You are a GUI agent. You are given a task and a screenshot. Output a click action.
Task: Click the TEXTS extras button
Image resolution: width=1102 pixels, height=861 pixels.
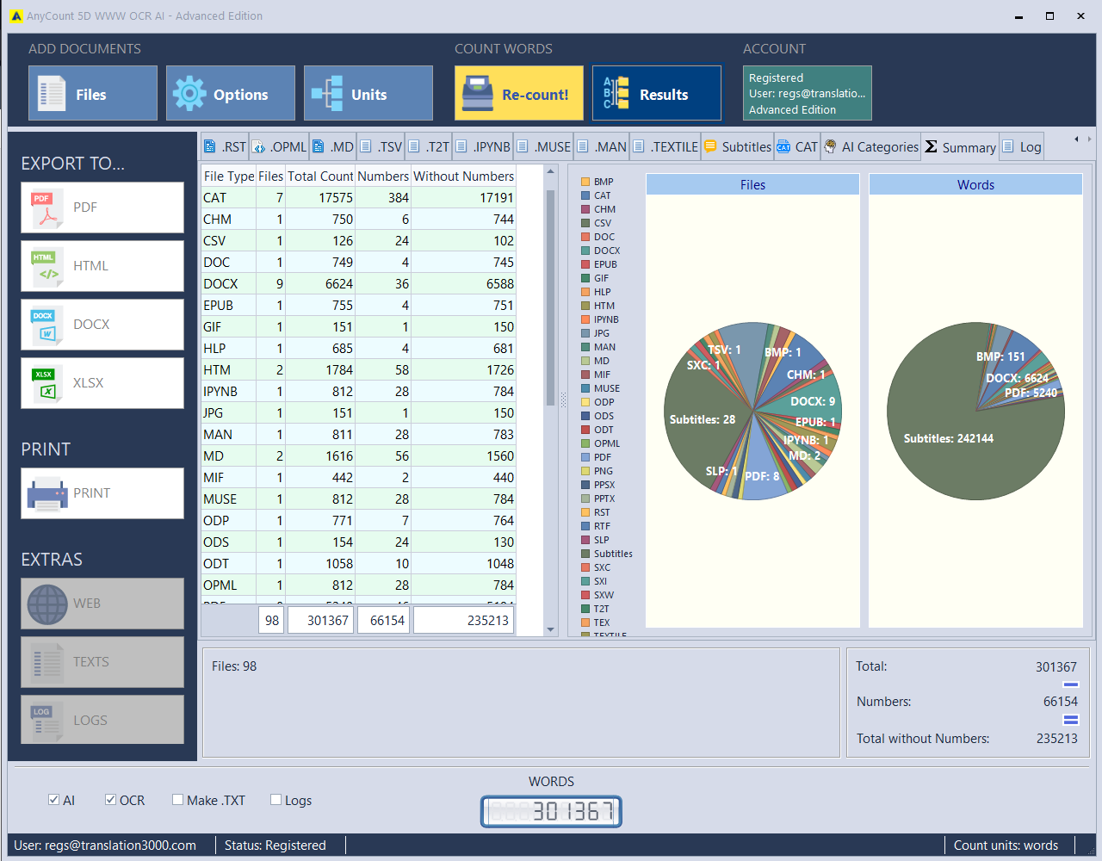(102, 662)
